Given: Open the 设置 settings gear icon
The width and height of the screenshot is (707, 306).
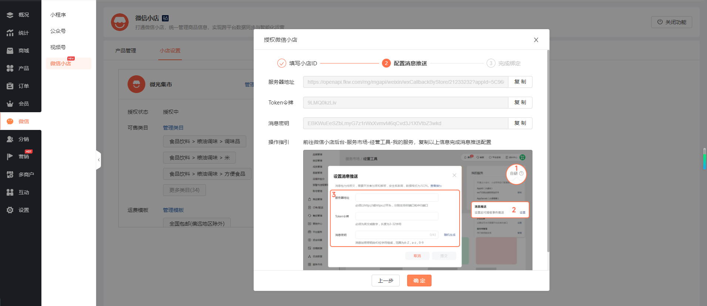Looking at the screenshot, I should (10, 210).
